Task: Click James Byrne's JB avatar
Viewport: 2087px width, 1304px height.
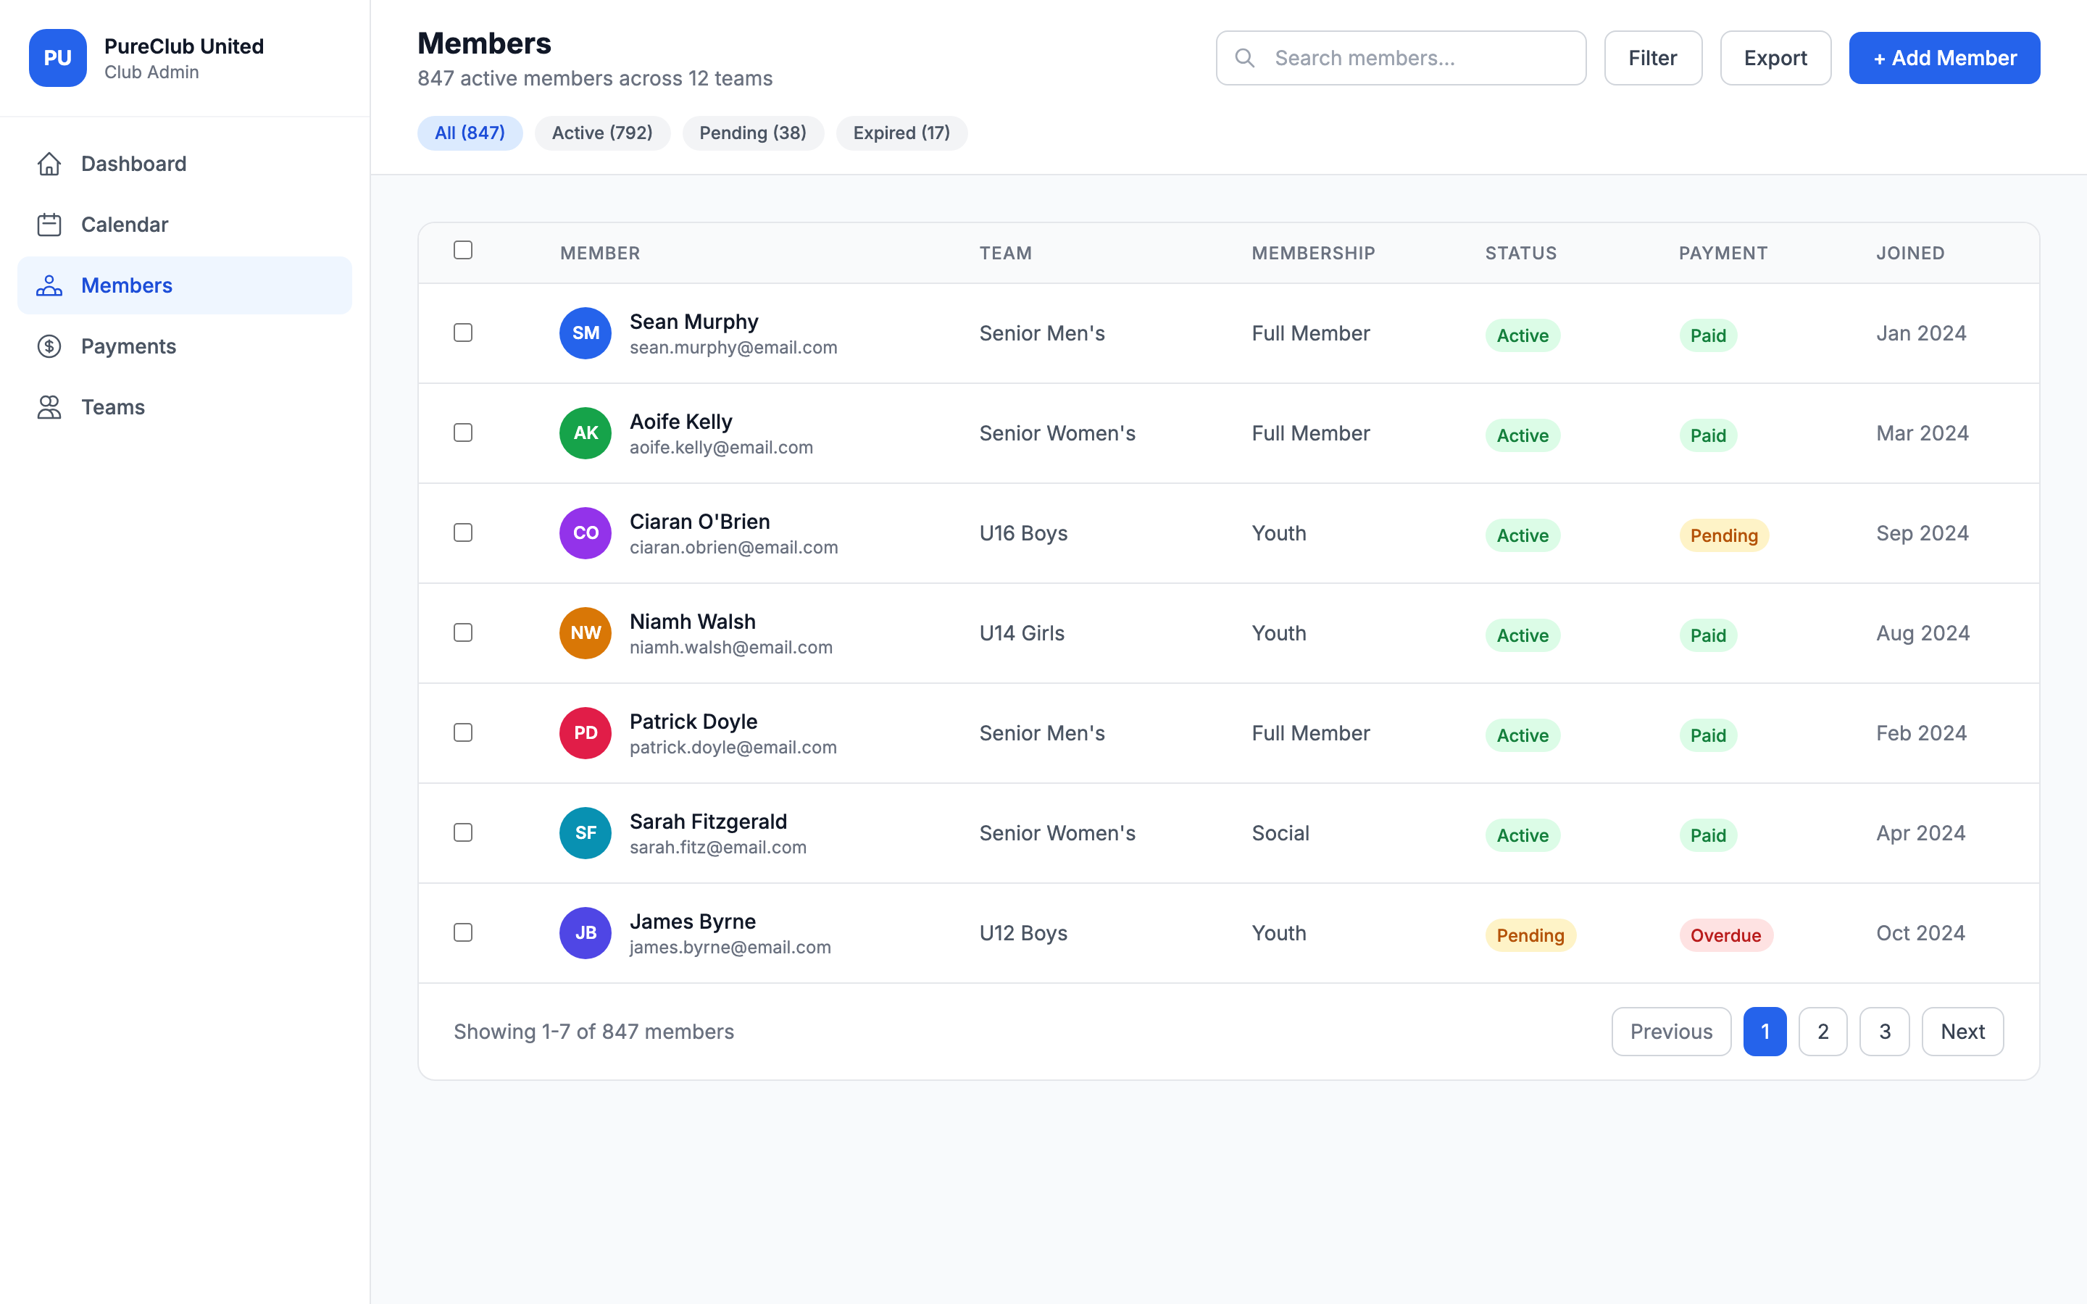Action: (x=586, y=933)
